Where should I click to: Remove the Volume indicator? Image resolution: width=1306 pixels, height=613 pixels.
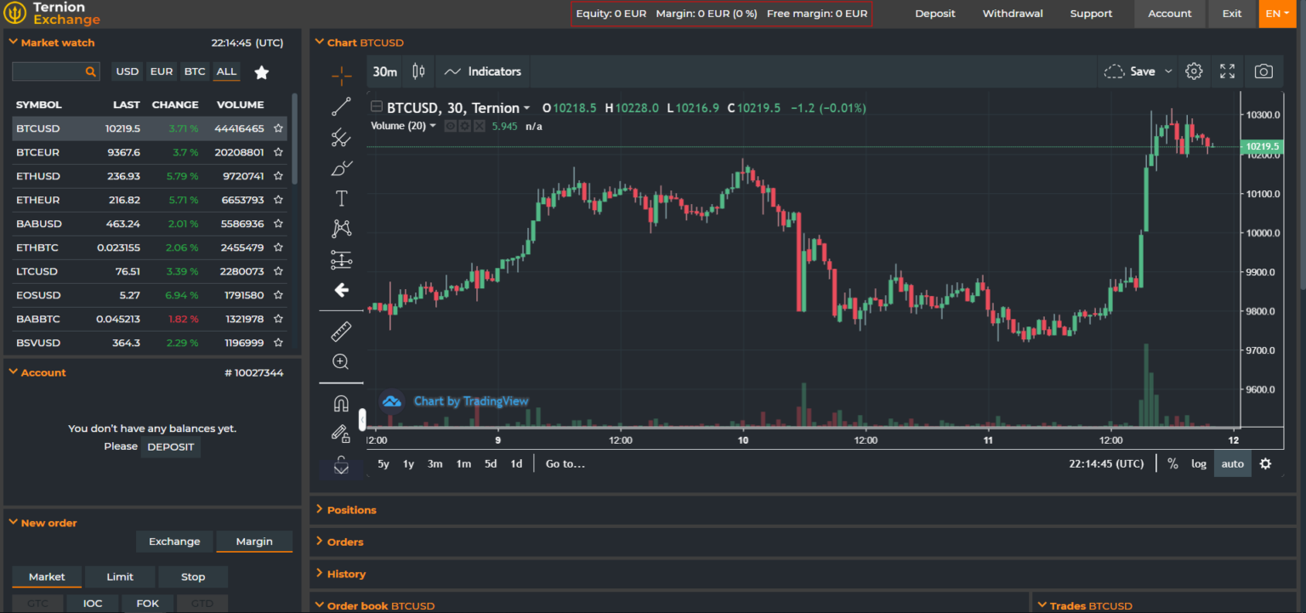click(x=480, y=126)
